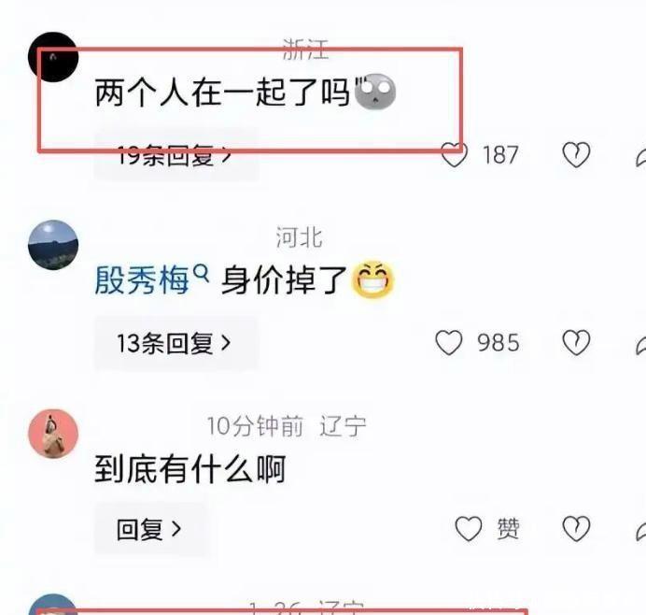
Task: Dislike the 两个人在一起了吗 comment
Action: [576, 155]
